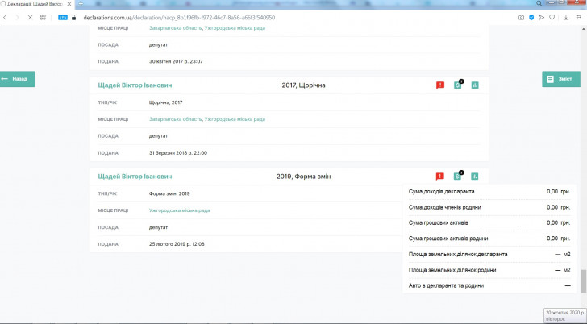
Task: Open the bar chart icon on the 2019 declaration
Action: tap(475, 177)
